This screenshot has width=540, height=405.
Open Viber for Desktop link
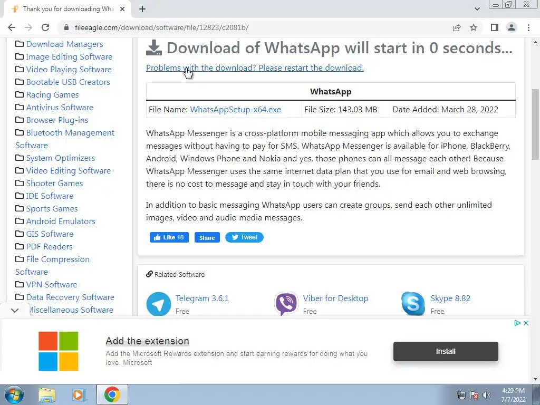(336, 298)
